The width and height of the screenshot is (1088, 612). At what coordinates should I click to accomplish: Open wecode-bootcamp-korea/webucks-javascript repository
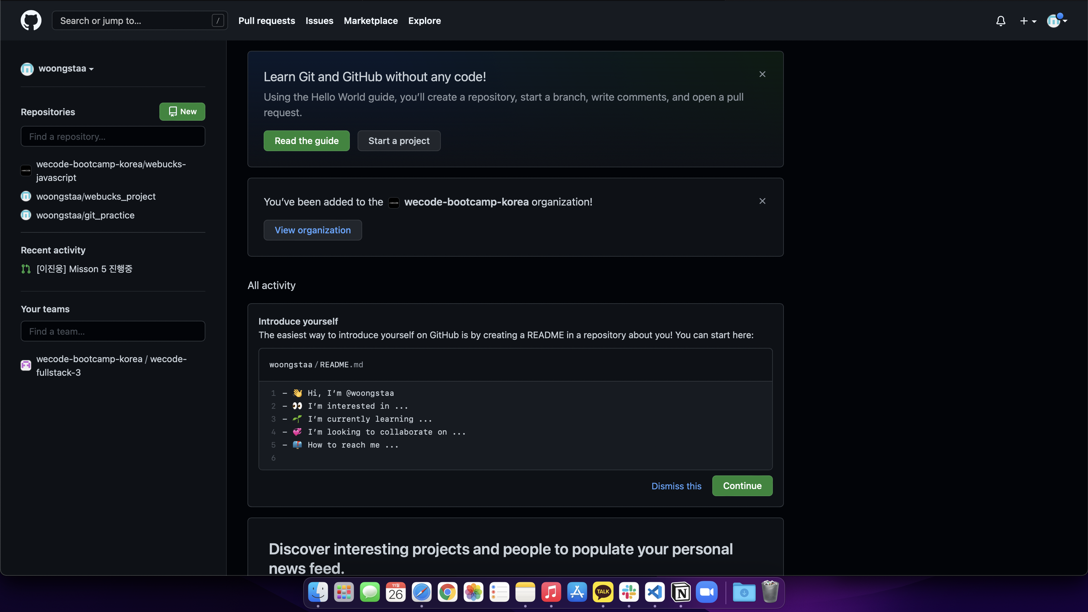coord(111,171)
